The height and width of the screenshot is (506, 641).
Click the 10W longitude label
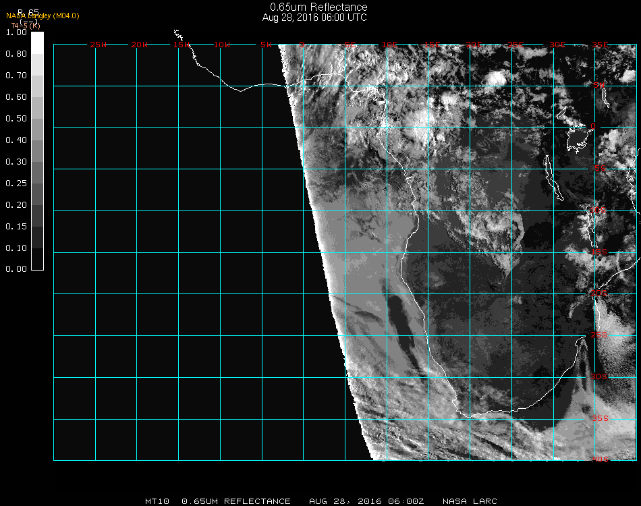(x=222, y=45)
